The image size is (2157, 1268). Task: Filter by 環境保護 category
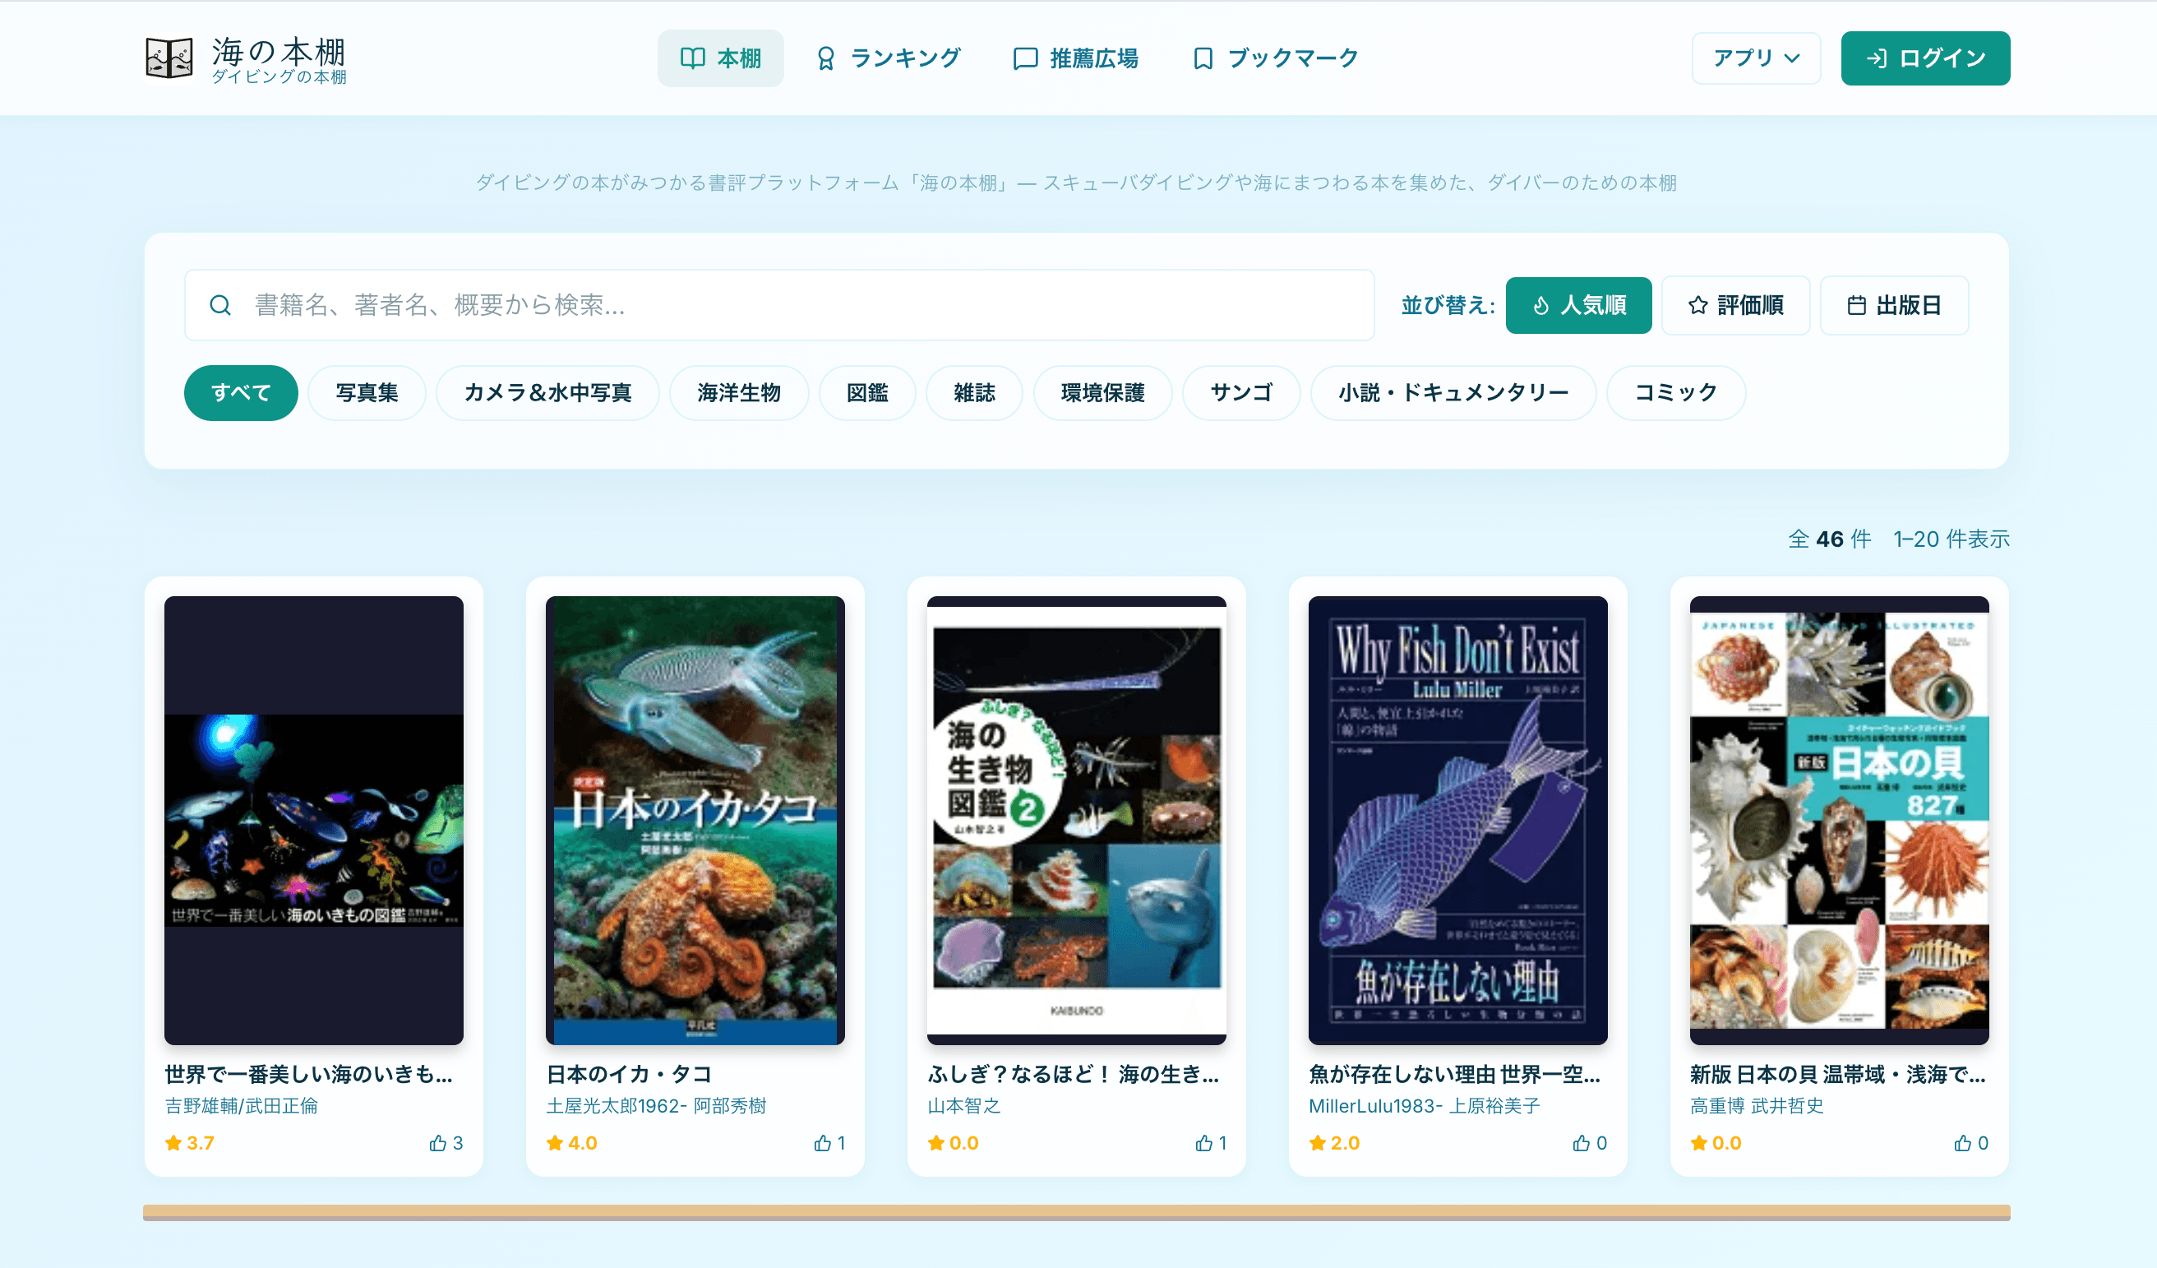point(1102,393)
